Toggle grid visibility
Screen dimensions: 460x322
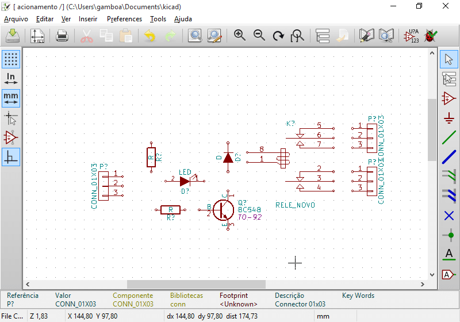(x=11, y=59)
